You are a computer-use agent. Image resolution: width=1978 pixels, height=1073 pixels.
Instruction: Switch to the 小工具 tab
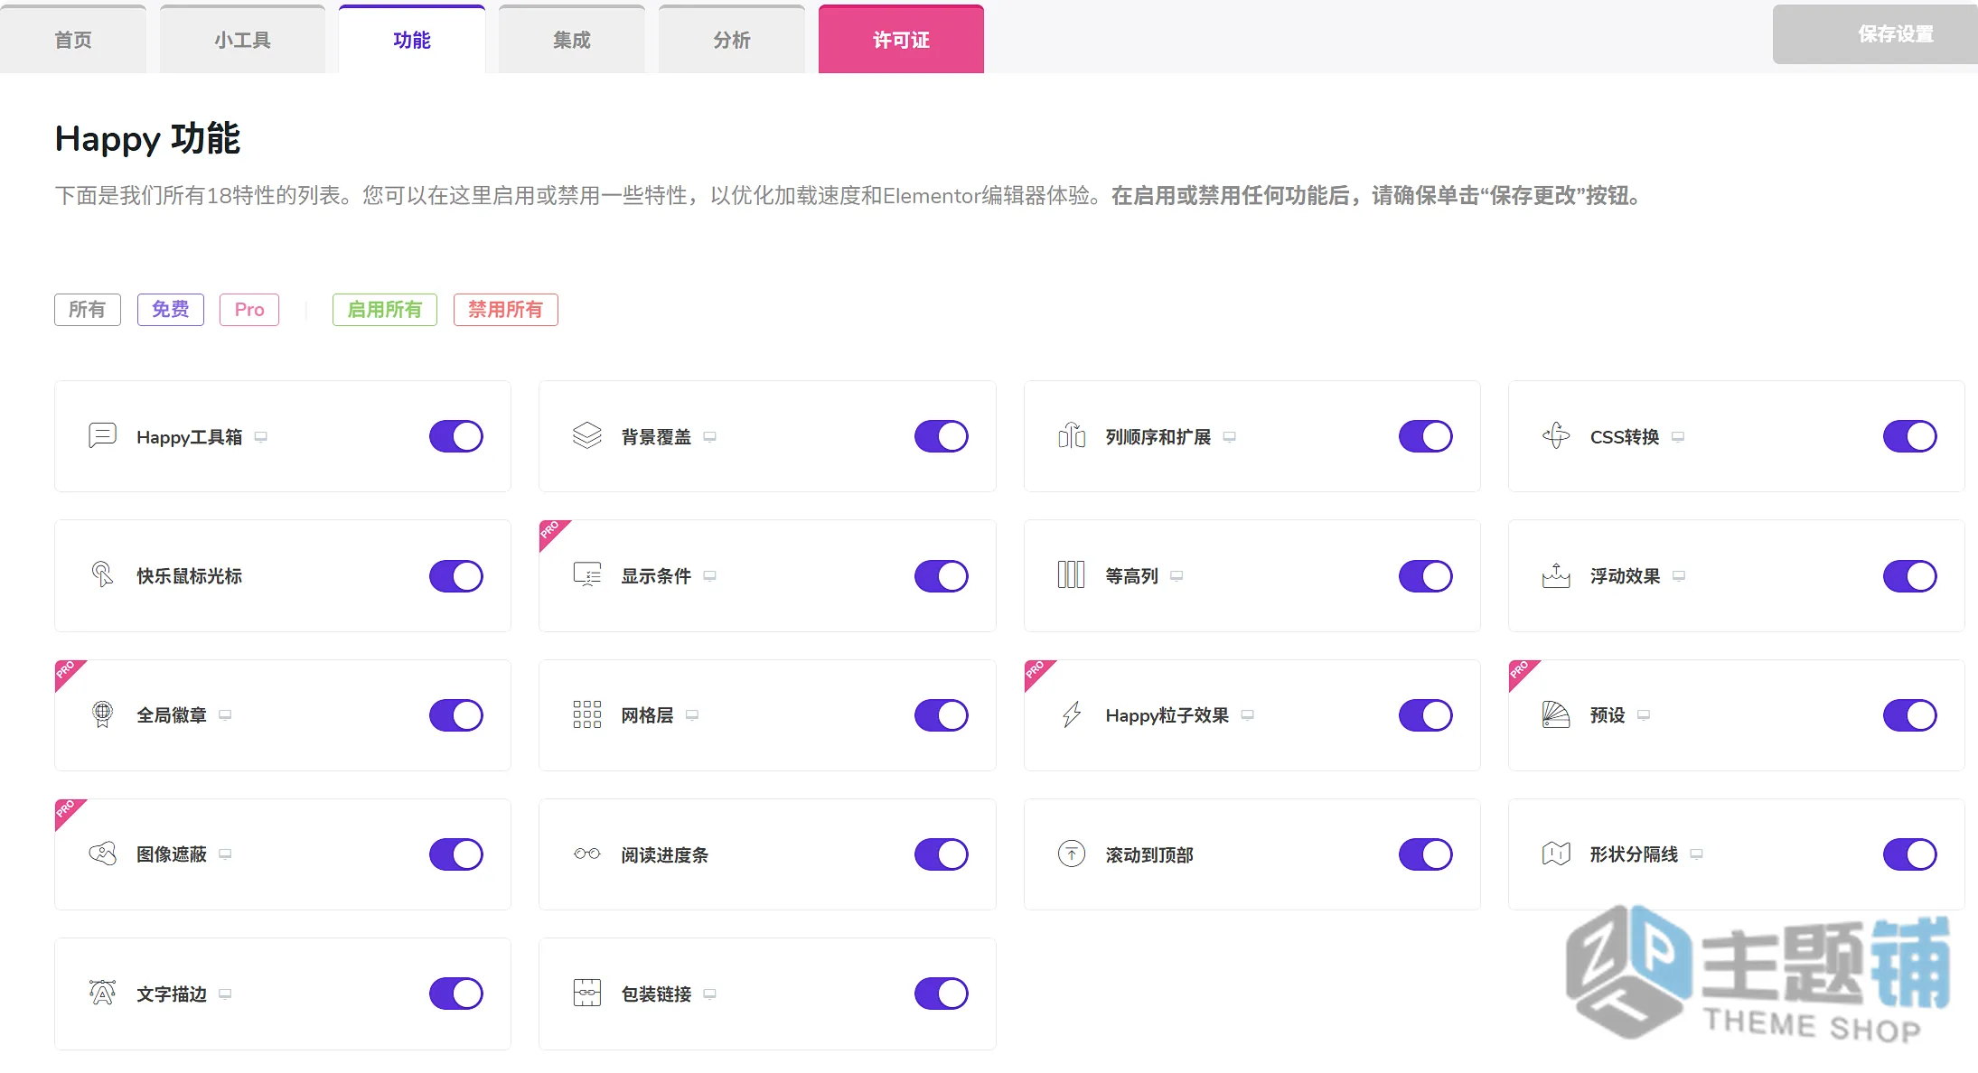click(242, 39)
